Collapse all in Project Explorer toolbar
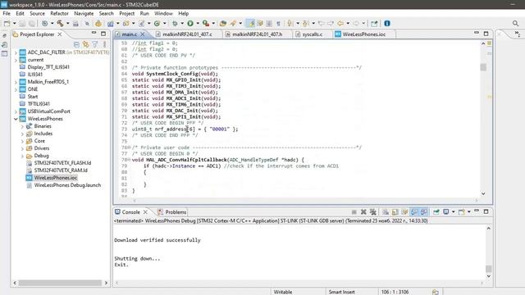 (76, 44)
